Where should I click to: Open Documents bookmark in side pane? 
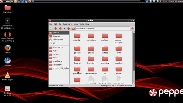click(x=59, y=47)
